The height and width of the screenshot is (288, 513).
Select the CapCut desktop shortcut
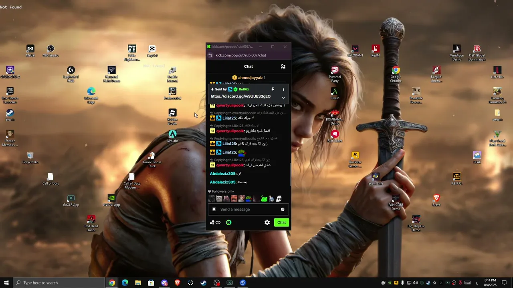point(152,51)
